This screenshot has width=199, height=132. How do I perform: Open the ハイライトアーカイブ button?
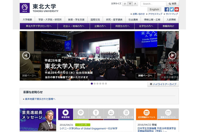pos(163,84)
